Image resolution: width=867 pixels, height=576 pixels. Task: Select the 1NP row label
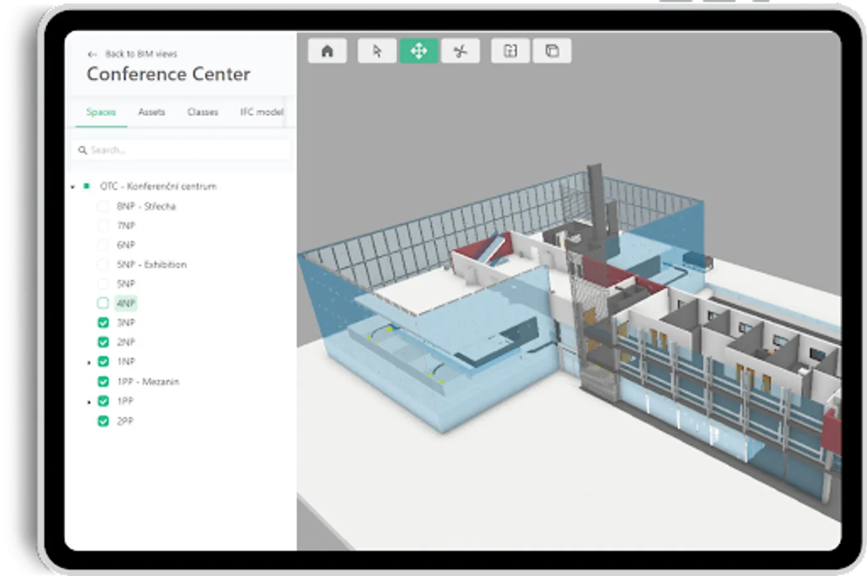pyautogui.click(x=126, y=362)
